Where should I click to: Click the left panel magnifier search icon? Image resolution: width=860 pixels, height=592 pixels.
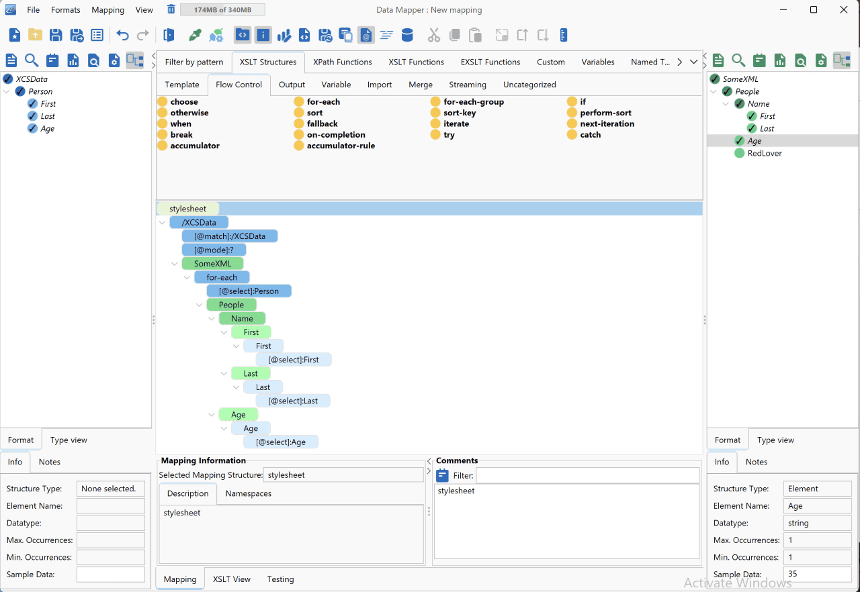[x=32, y=60]
